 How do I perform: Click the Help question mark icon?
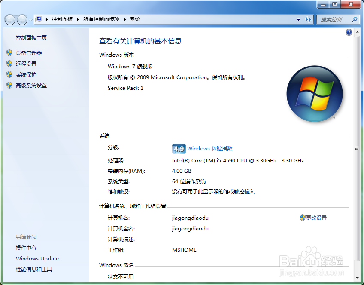(349, 32)
